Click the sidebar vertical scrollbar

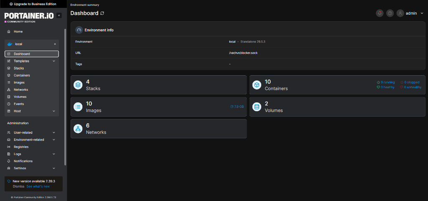point(65,97)
